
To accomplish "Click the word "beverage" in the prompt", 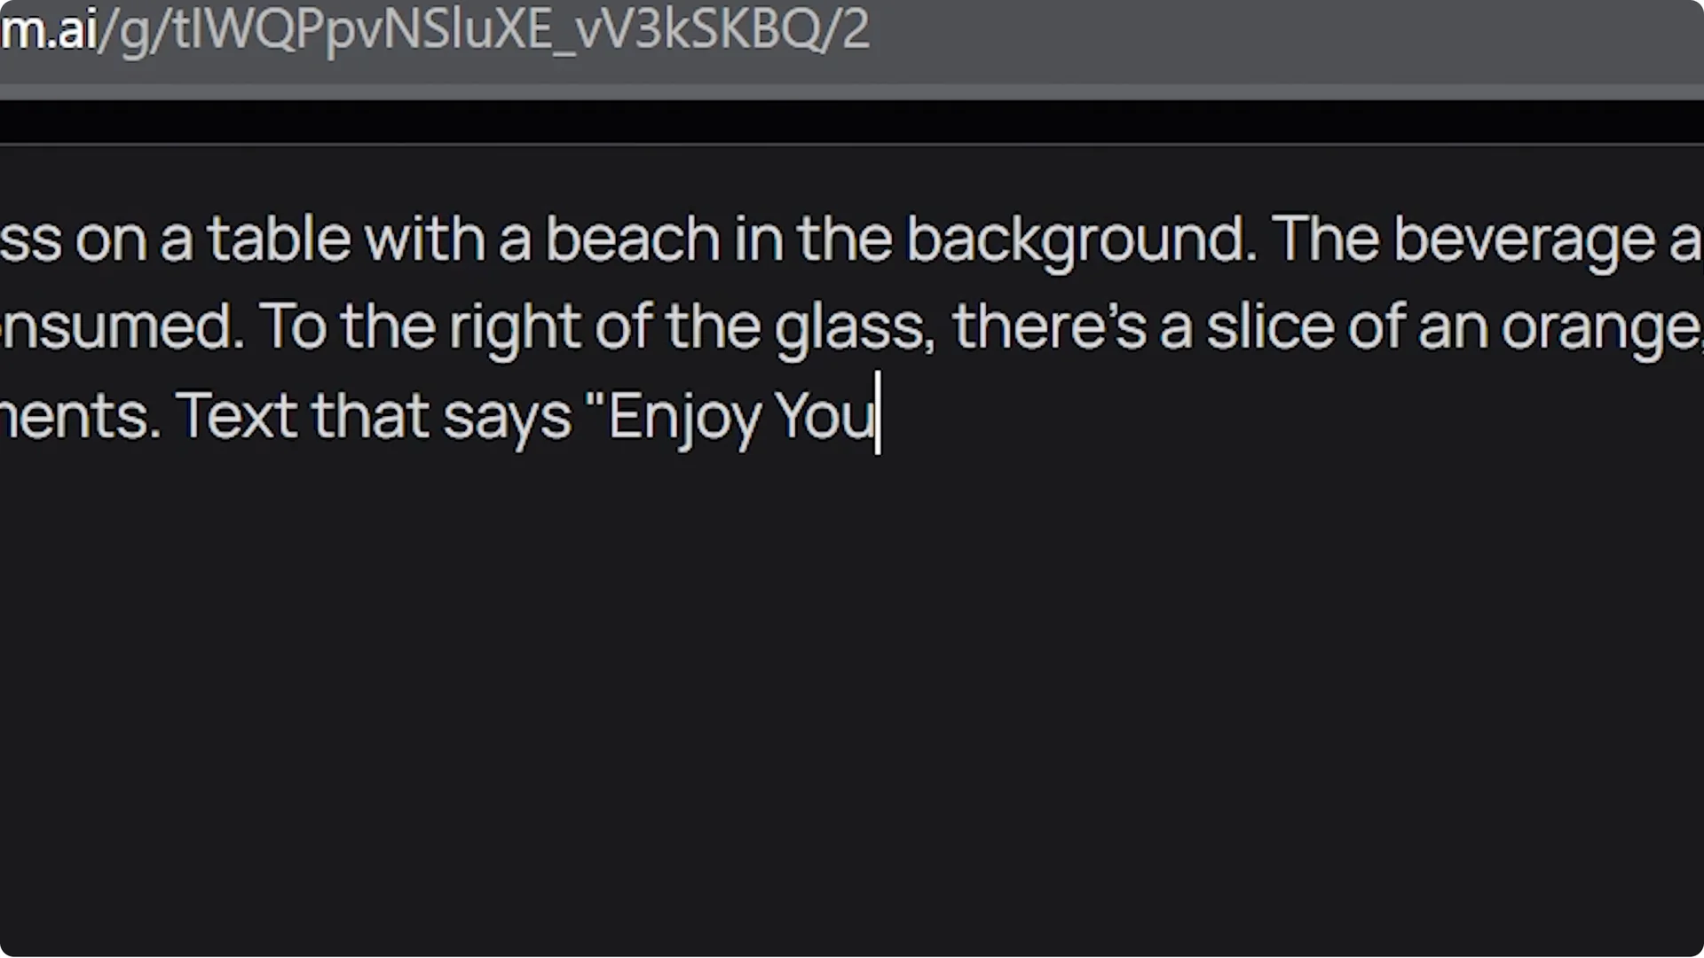I will tap(1524, 239).
